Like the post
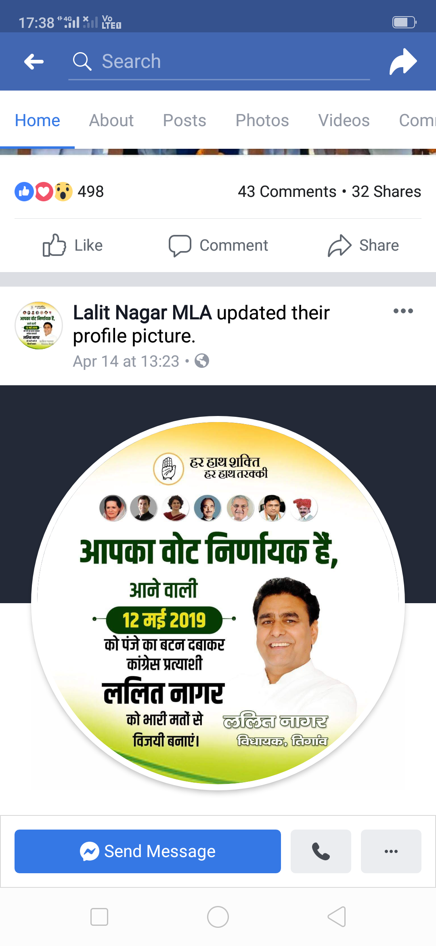The width and height of the screenshot is (436, 946). pyautogui.click(x=73, y=245)
